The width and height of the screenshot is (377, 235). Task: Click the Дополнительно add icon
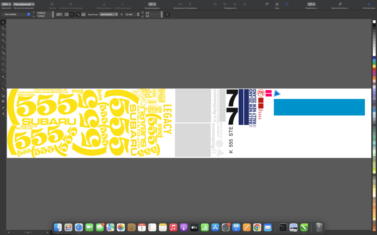pyautogui.click(x=340, y=4)
